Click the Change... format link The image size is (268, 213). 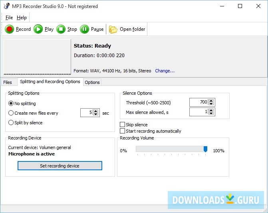pyautogui.click(x=165, y=71)
